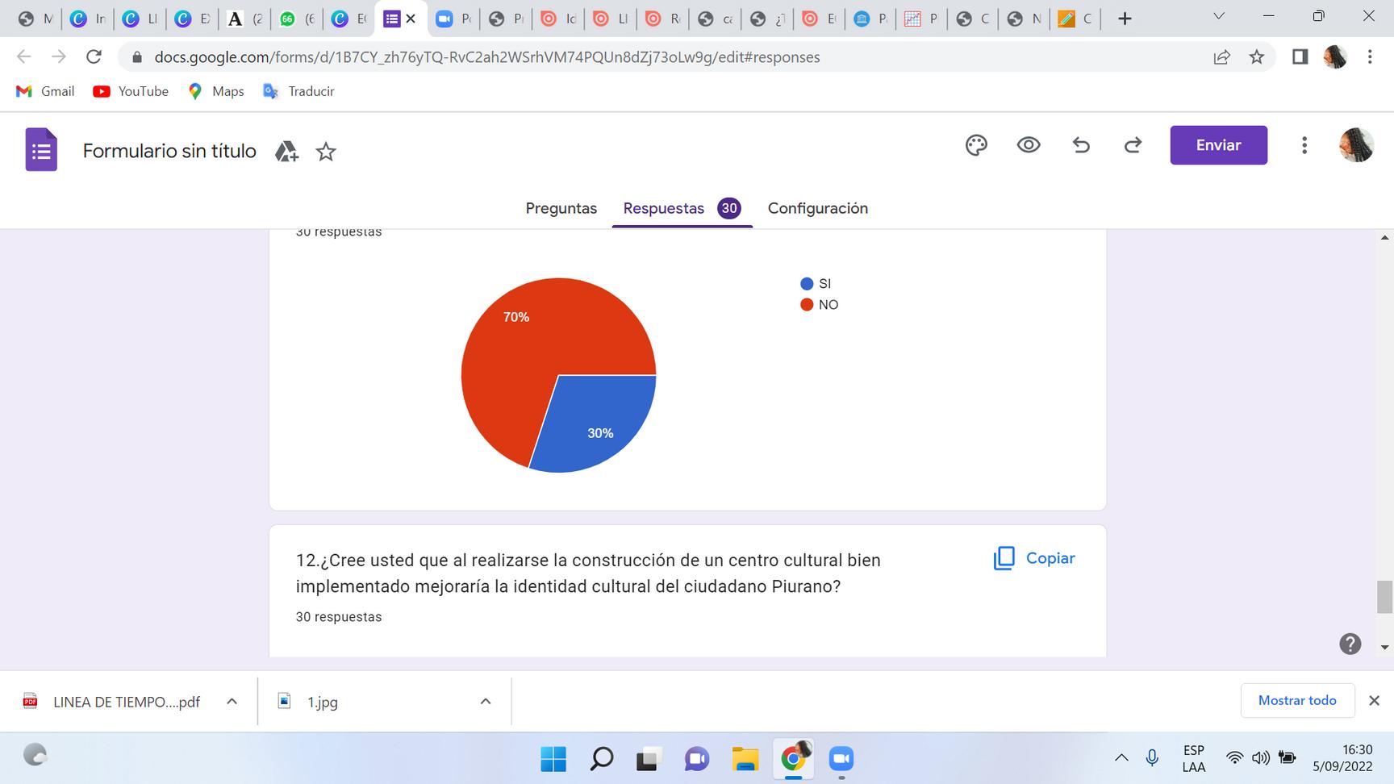This screenshot has width=1394, height=784.
Task: Bookmark this page with the star icon
Action: tap(1257, 56)
